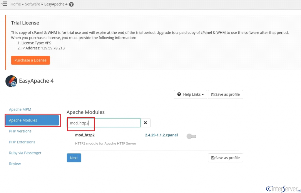Purchase a License button
Image resolution: width=301 pixels, height=193 pixels.
[x=31, y=60]
